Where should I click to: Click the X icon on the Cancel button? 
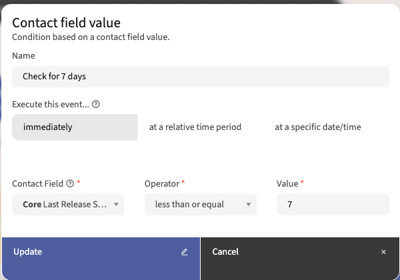(383, 252)
